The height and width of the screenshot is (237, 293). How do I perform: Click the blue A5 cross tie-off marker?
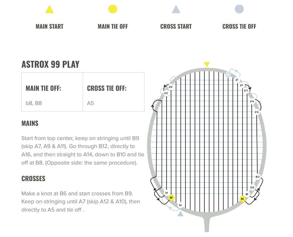[x=228, y=74]
